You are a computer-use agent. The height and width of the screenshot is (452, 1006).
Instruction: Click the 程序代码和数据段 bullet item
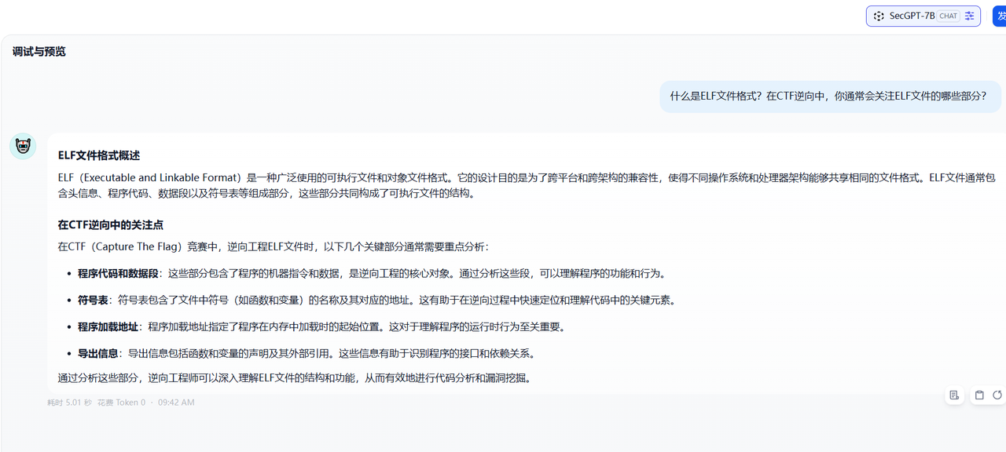pos(118,274)
